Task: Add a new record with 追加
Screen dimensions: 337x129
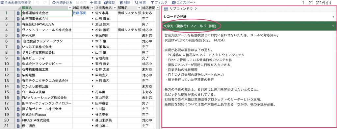Action: [95, 3]
